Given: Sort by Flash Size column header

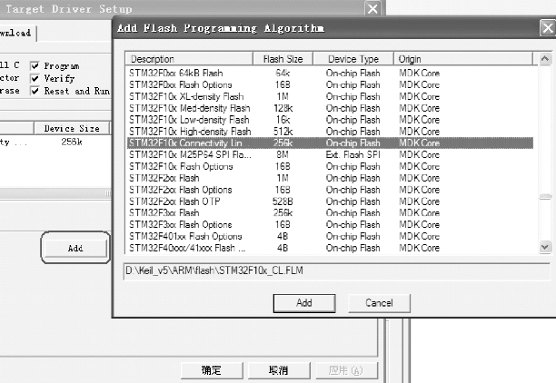Looking at the screenshot, I should 283,59.
